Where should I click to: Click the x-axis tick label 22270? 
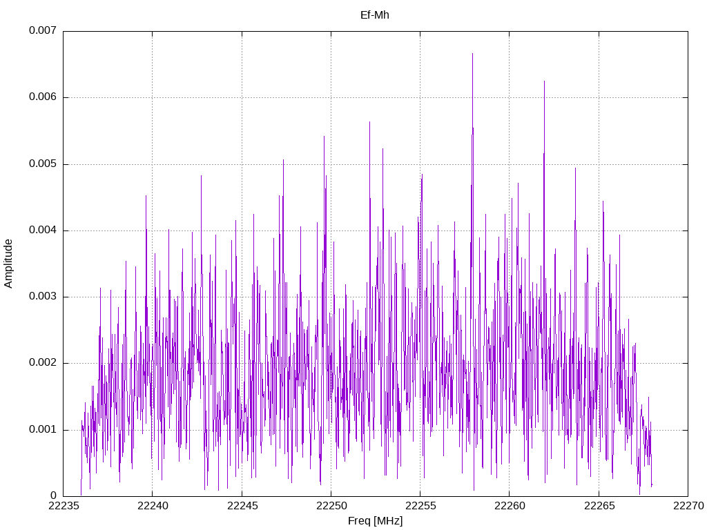(x=688, y=506)
